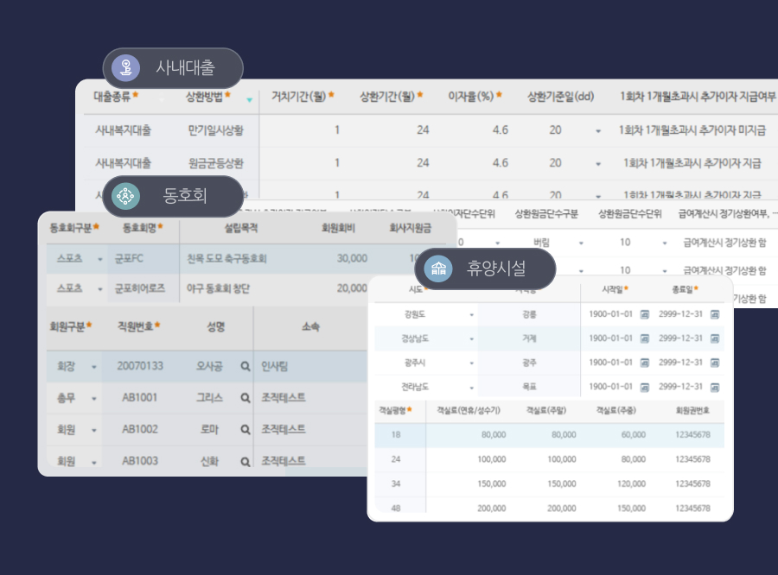Viewport: 778px width, 575px height.
Task: Open the calendar icon beside 2999-12-31 for 강릉
Action: click(x=714, y=313)
